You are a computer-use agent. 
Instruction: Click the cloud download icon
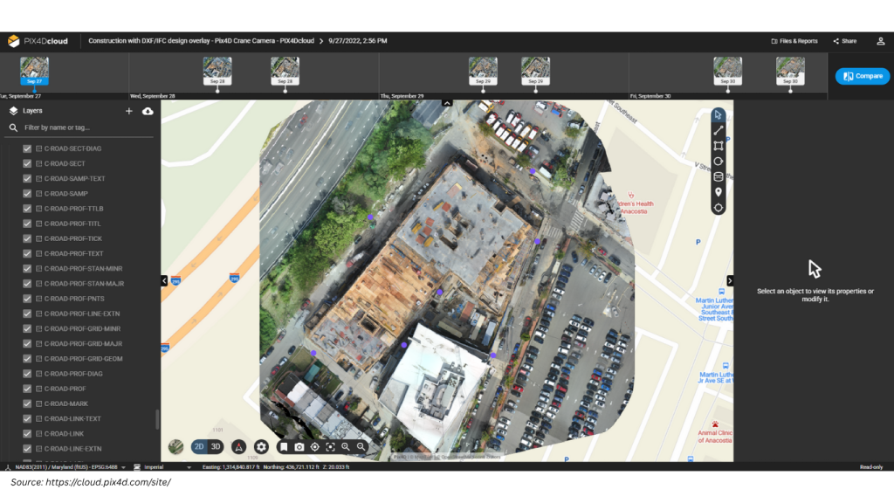[x=148, y=111]
